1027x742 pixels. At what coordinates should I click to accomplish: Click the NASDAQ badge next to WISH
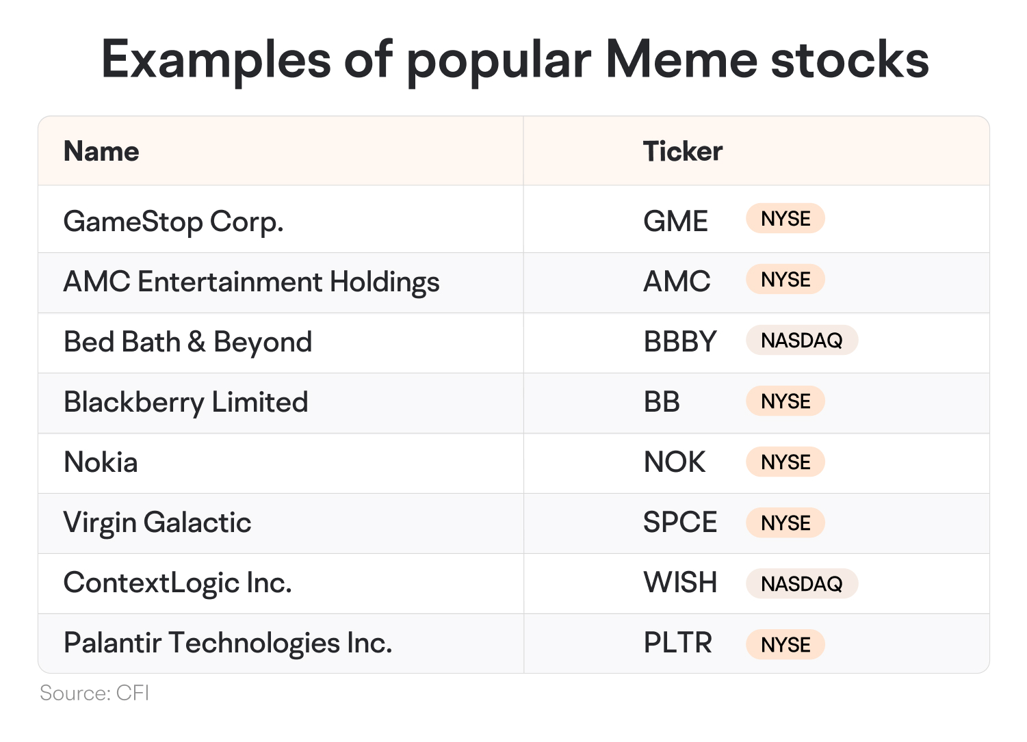pyautogui.click(x=801, y=584)
